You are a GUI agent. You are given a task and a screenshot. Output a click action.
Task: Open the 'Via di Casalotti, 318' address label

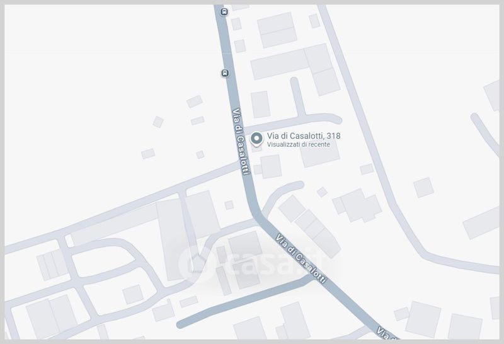pos(304,136)
